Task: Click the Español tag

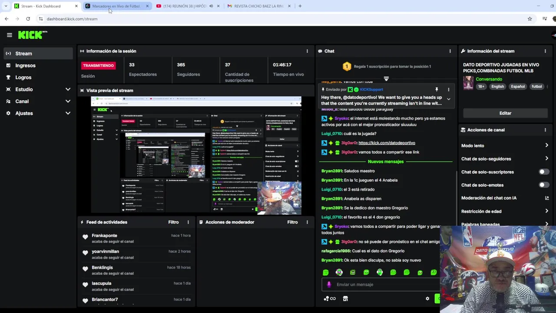Action: pos(518,87)
